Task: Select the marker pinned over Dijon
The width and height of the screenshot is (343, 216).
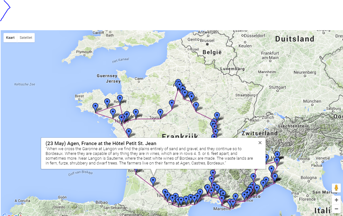Action: pyautogui.click(x=217, y=117)
